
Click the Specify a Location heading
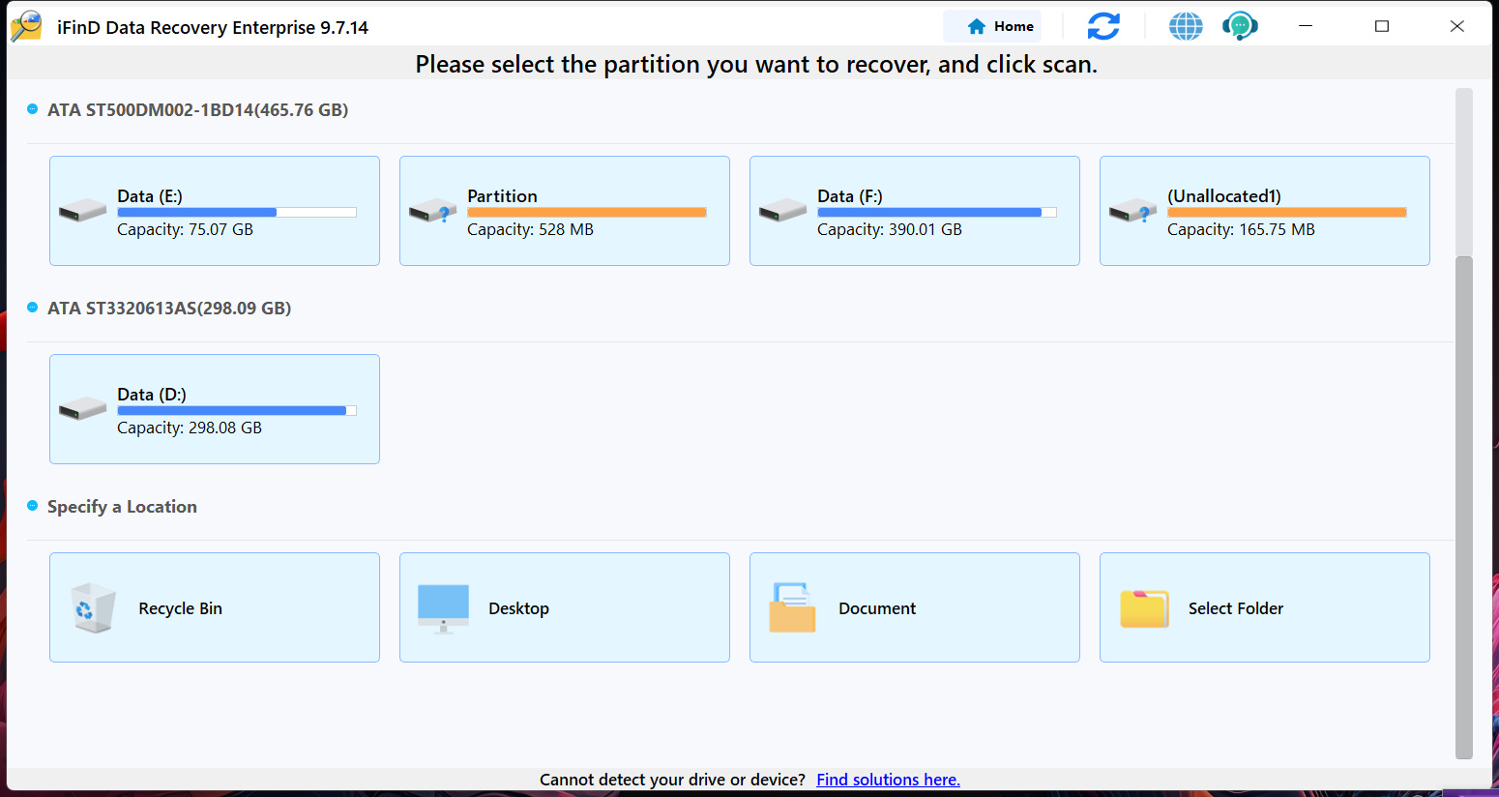122,507
